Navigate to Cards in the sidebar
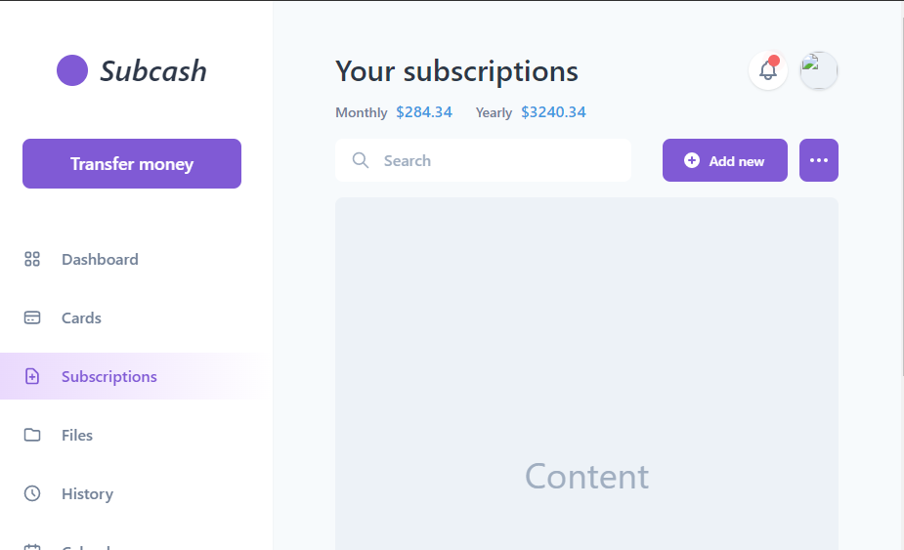 (x=81, y=317)
